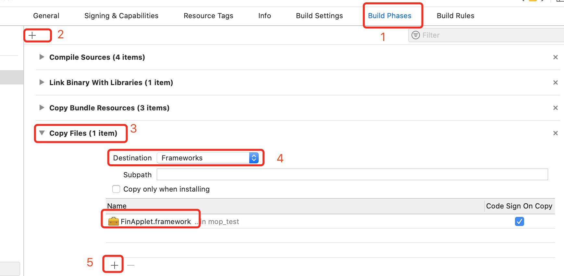Go to the General tab
The width and height of the screenshot is (564, 276).
46,16
